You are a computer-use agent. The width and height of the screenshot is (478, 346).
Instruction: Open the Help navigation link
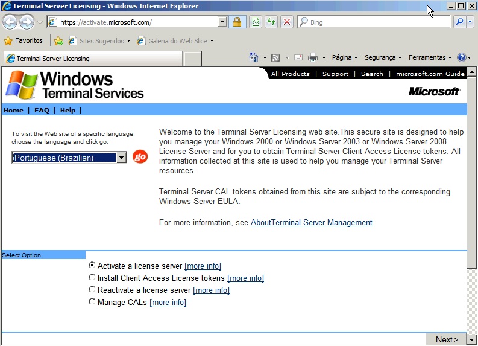pos(68,111)
